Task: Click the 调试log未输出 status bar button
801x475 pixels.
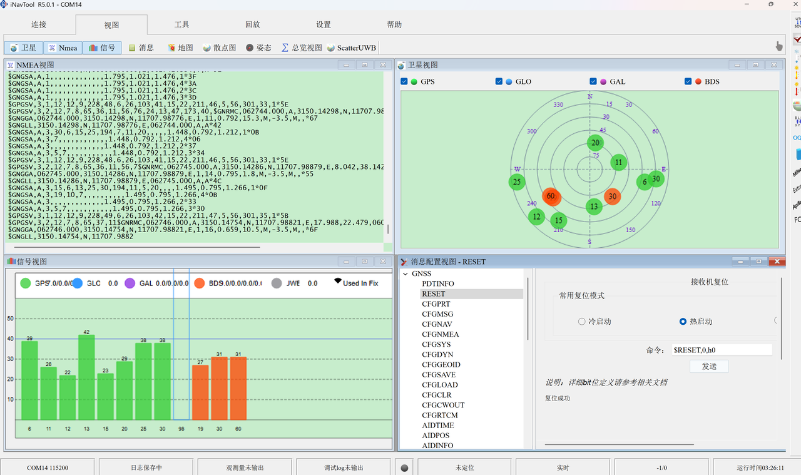Action: (x=344, y=467)
